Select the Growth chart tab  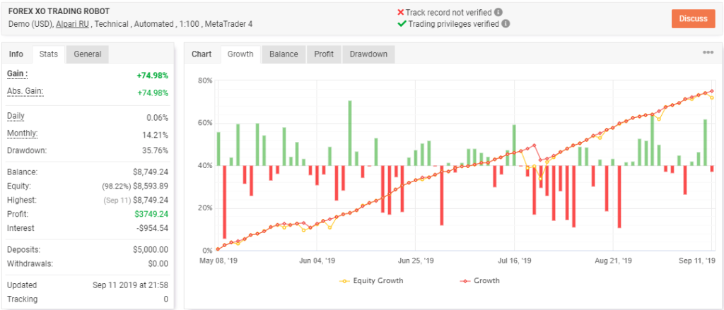coord(240,54)
